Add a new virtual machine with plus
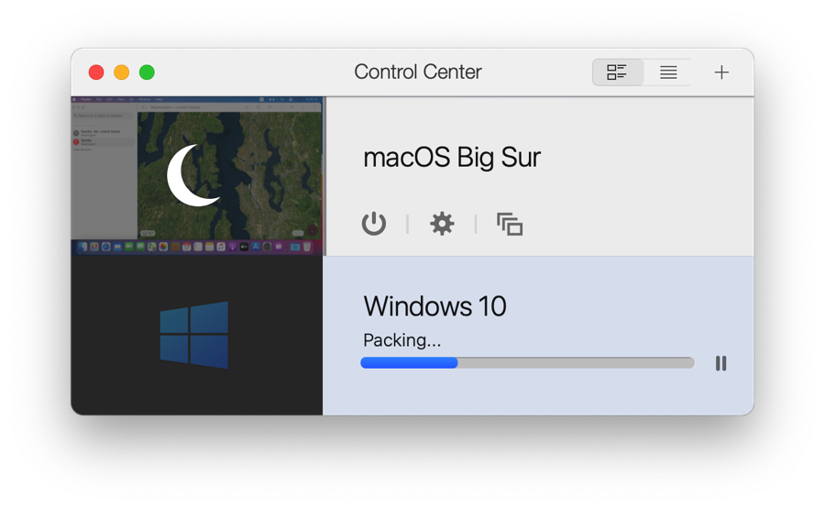Viewport: 825px width, 509px height. click(x=721, y=72)
